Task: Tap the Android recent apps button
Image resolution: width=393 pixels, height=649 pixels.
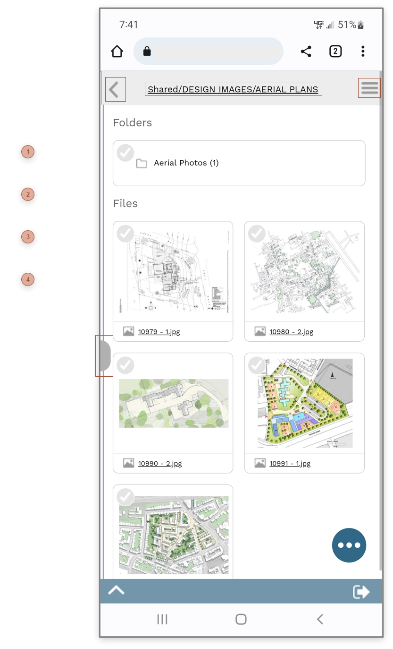Action: click(162, 619)
